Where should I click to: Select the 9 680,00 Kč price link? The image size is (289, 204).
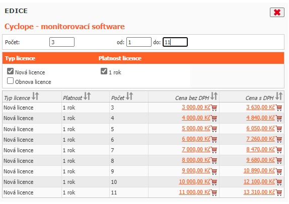[261, 160]
